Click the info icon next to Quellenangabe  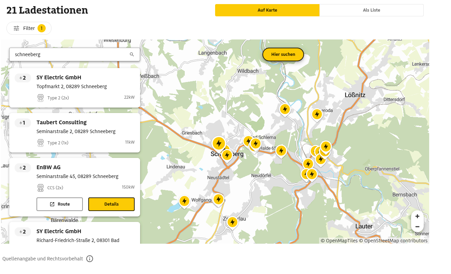click(90, 259)
